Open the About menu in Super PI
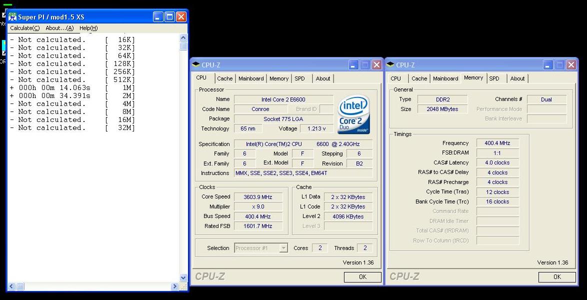 (x=59, y=28)
